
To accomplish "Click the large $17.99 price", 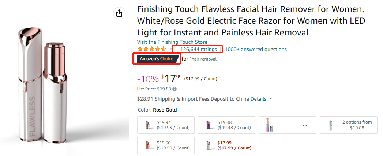I will [171, 78].
